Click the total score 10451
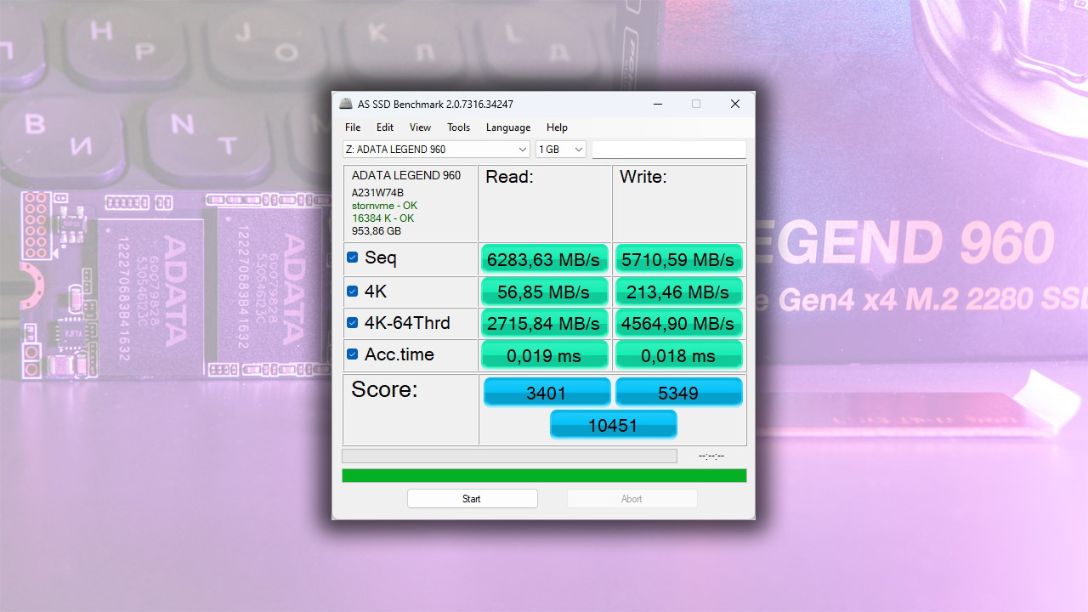This screenshot has height=612, width=1088. 613,424
